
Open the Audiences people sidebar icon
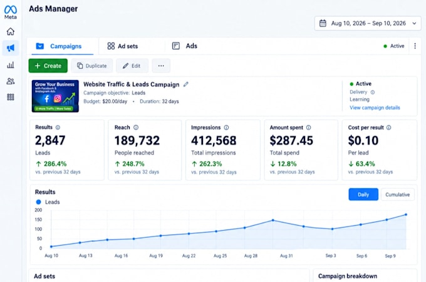[11, 81]
